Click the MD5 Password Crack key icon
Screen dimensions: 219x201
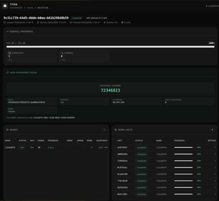click(x=7, y=73)
